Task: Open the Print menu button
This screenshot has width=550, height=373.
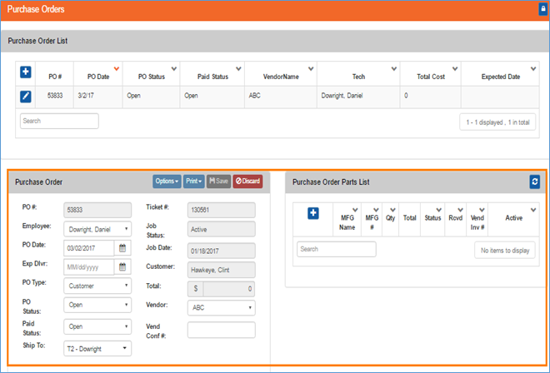Action: coord(193,182)
